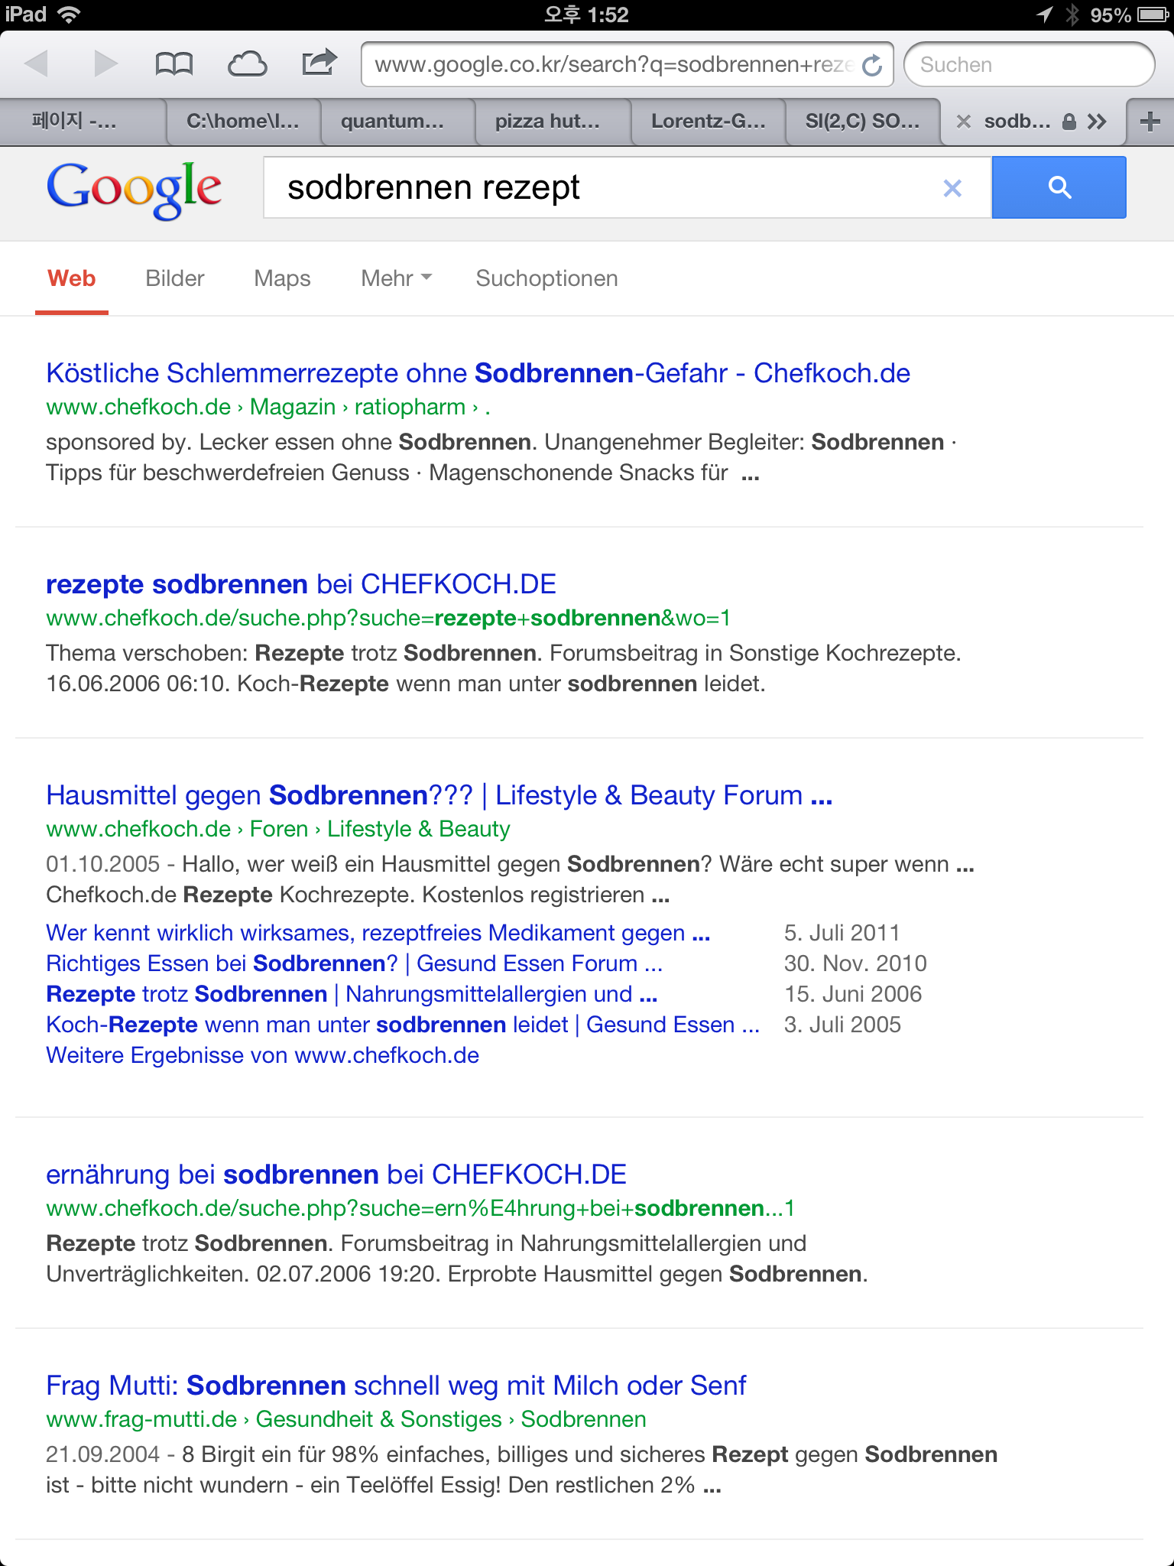Show more tabs with double chevron
1174x1566 pixels.
(1097, 122)
